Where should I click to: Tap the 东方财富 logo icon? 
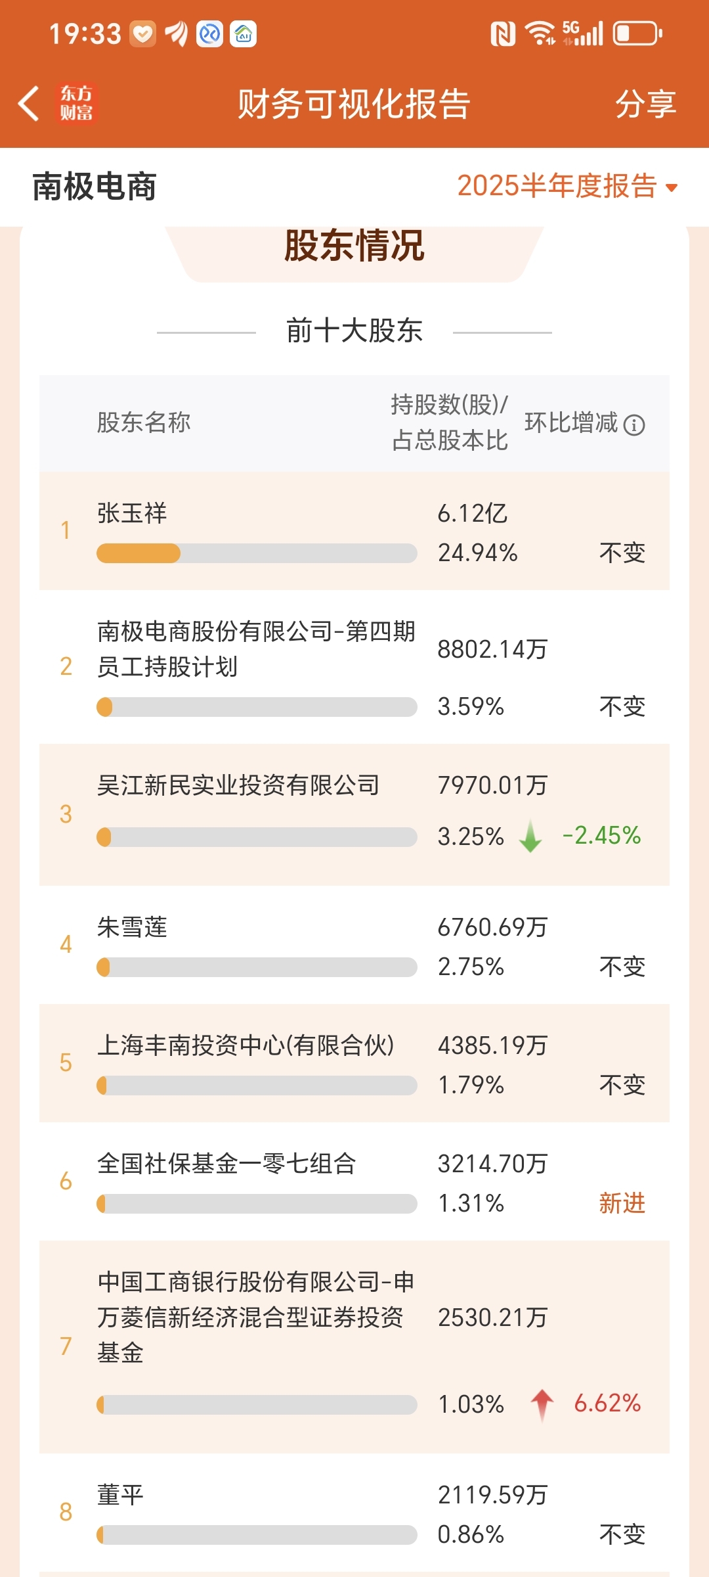(x=77, y=103)
